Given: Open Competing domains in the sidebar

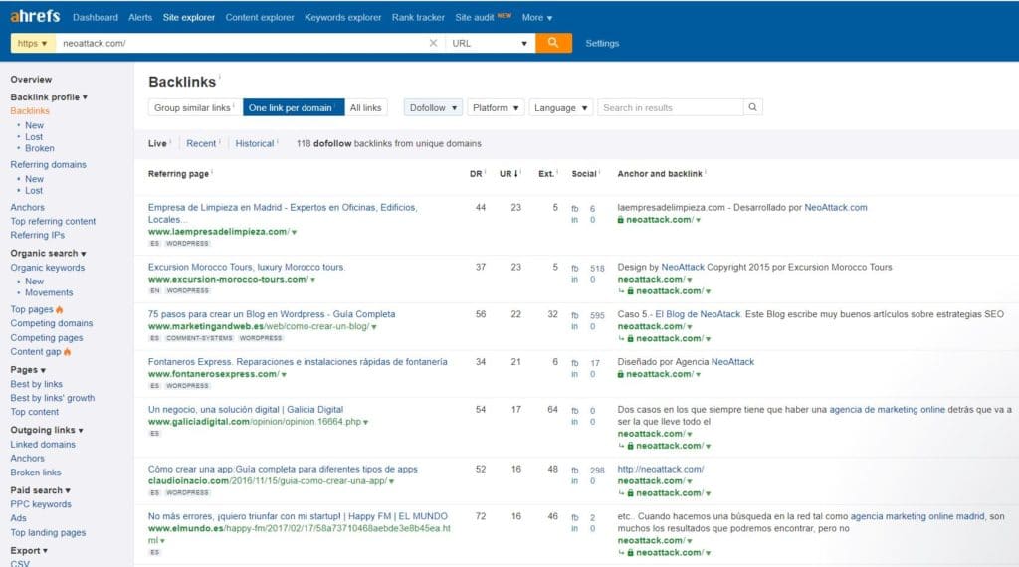Looking at the screenshot, I should point(52,323).
